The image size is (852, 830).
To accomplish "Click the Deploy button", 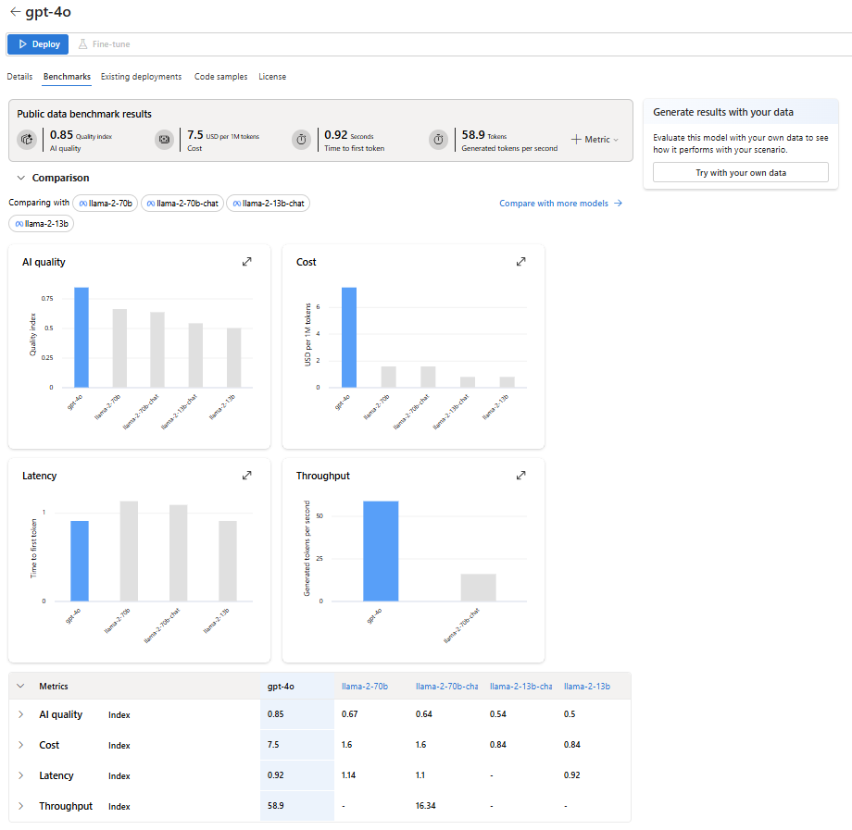I will point(37,44).
